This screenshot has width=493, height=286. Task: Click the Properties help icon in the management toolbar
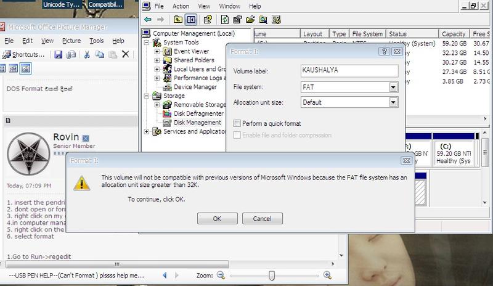(x=208, y=20)
